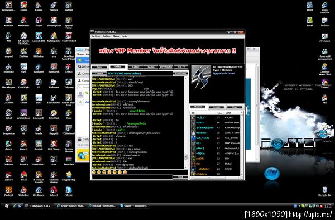This screenshot has height=220, width=335.
Task: Select the Friends tab in user panel
Action: tap(216, 107)
